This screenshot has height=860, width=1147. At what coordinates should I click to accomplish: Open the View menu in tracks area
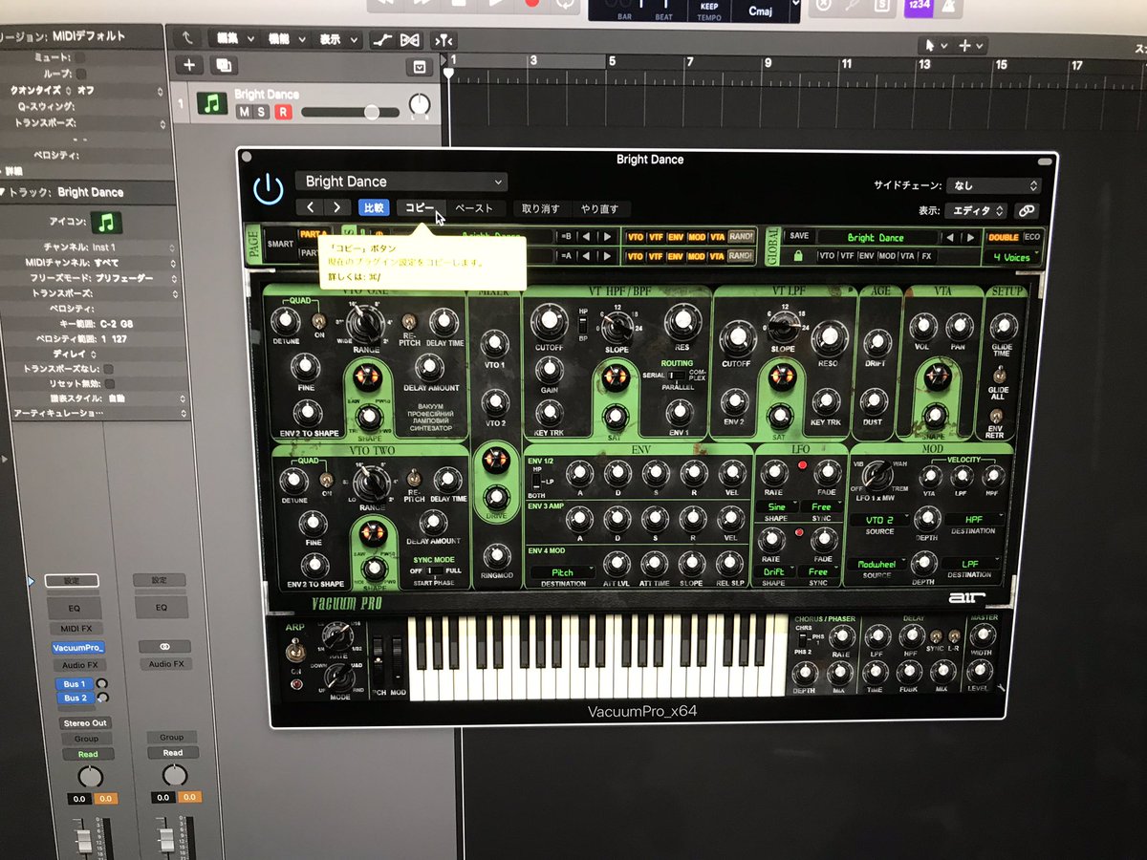(337, 39)
